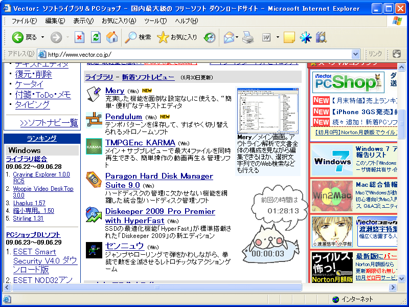Open the Back button history dropdown arrow

click(x=42, y=37)
